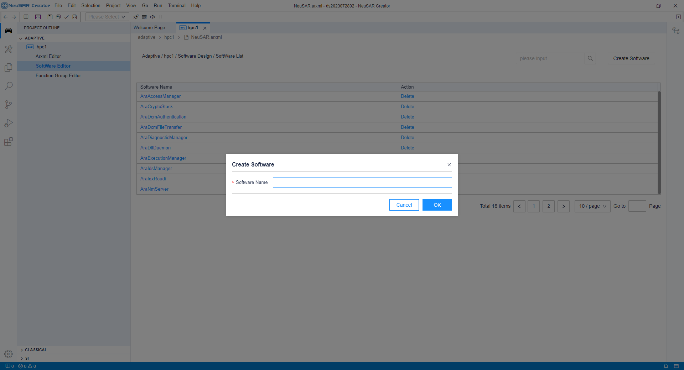This screenshot has height=370, width=684.
Task: Click the magnifier search button beside input
Action: click(590, 58)
